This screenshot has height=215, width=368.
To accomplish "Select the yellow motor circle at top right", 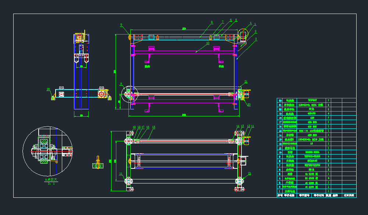I will pos(243,34).
